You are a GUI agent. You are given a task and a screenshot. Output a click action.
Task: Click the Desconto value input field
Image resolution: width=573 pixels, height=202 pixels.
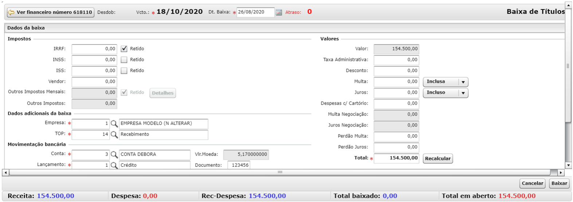[x=396, y=71]
